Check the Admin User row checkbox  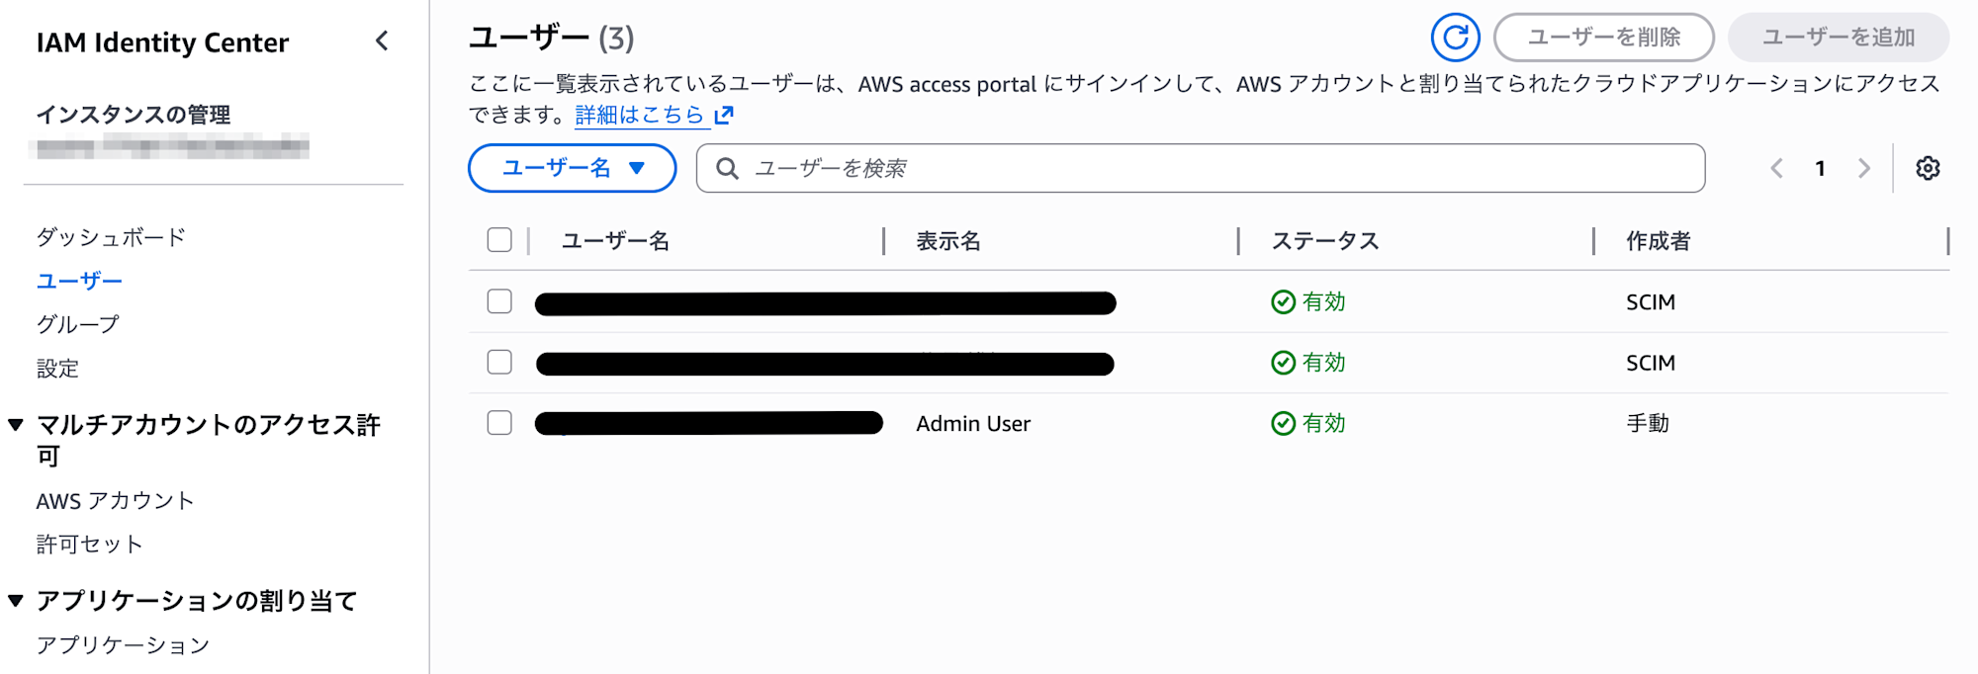coord(499,423)
